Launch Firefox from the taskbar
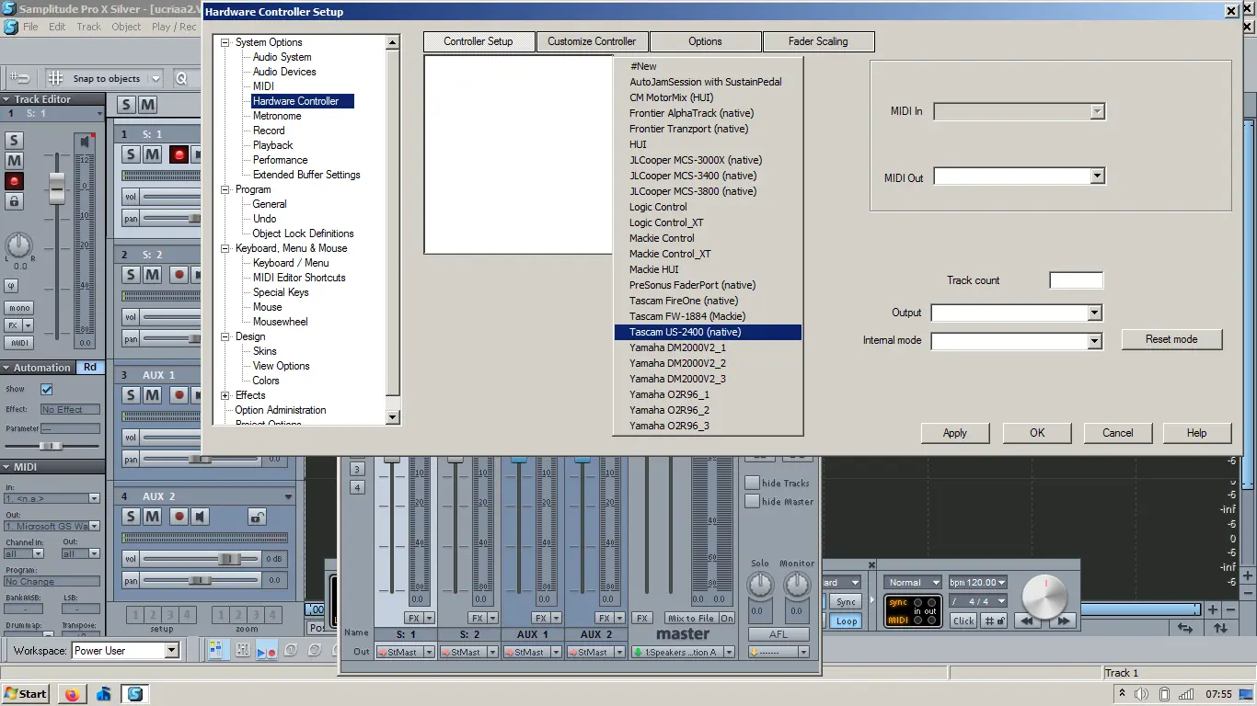The height and width of the screenshot is (706, 1257). (72, 694)
